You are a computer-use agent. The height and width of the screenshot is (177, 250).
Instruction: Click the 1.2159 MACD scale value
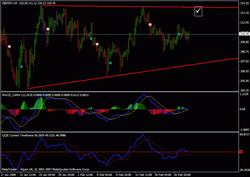[244, 94]
